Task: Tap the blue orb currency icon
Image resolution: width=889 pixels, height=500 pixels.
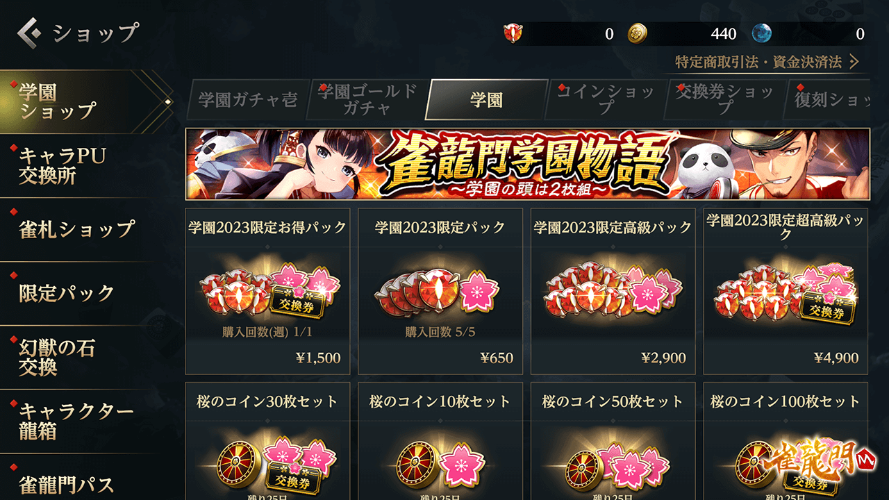Action: pyautogui.click(x=762, y=33)
